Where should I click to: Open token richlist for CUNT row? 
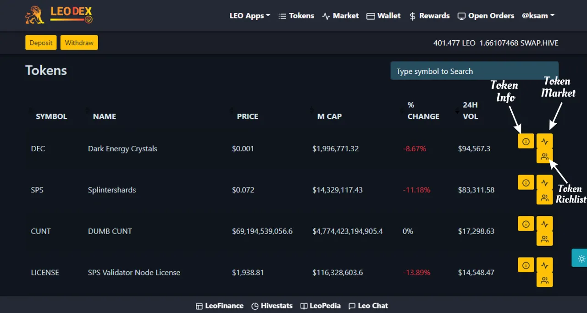[x=544, y=239]
